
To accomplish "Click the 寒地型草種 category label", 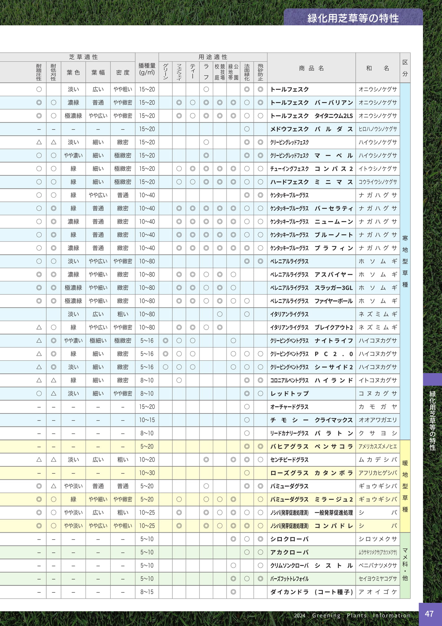I will 405,261.
